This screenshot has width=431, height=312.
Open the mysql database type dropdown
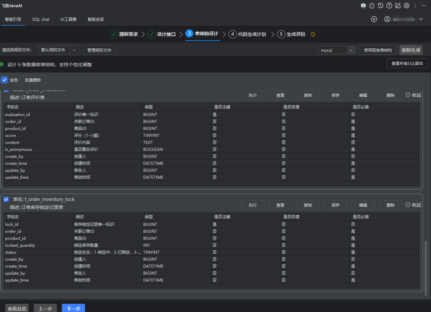pos(351,50)
